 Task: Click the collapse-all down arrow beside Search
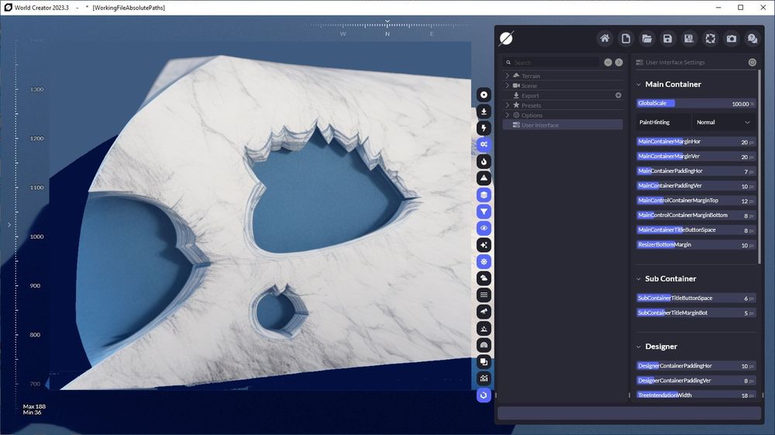pos(608,62)
